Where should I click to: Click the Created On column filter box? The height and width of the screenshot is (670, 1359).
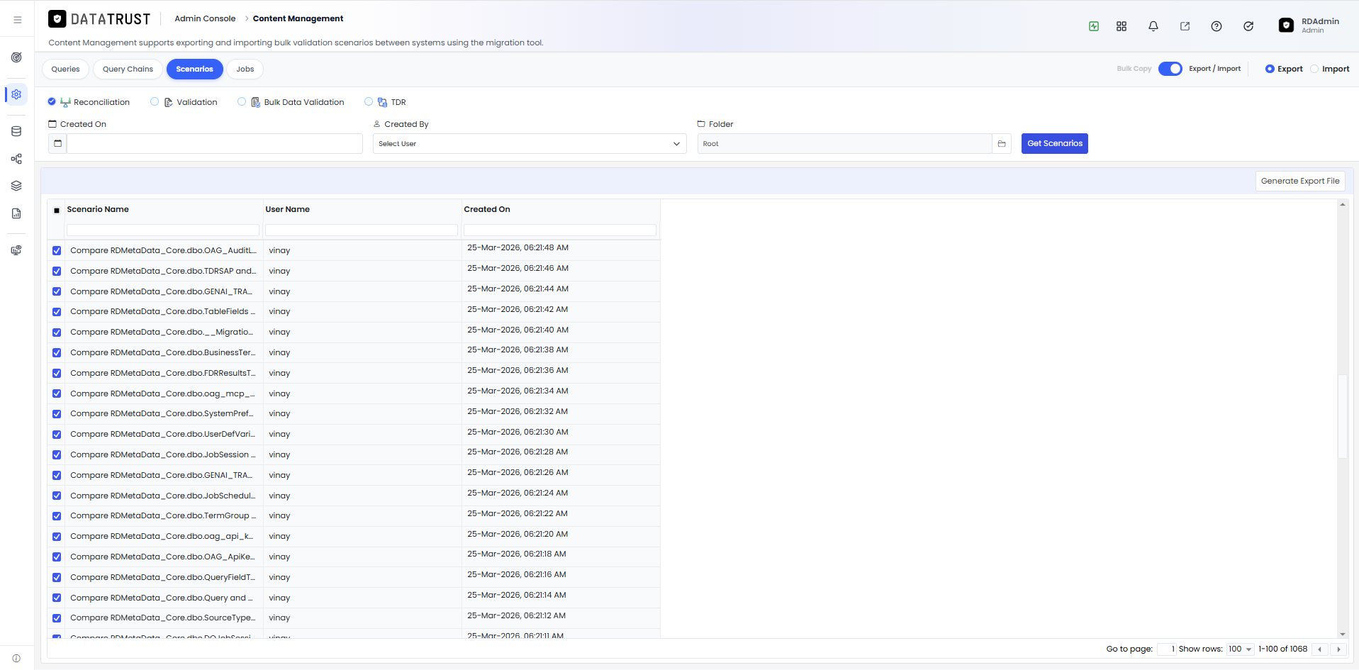click(560, 230)
